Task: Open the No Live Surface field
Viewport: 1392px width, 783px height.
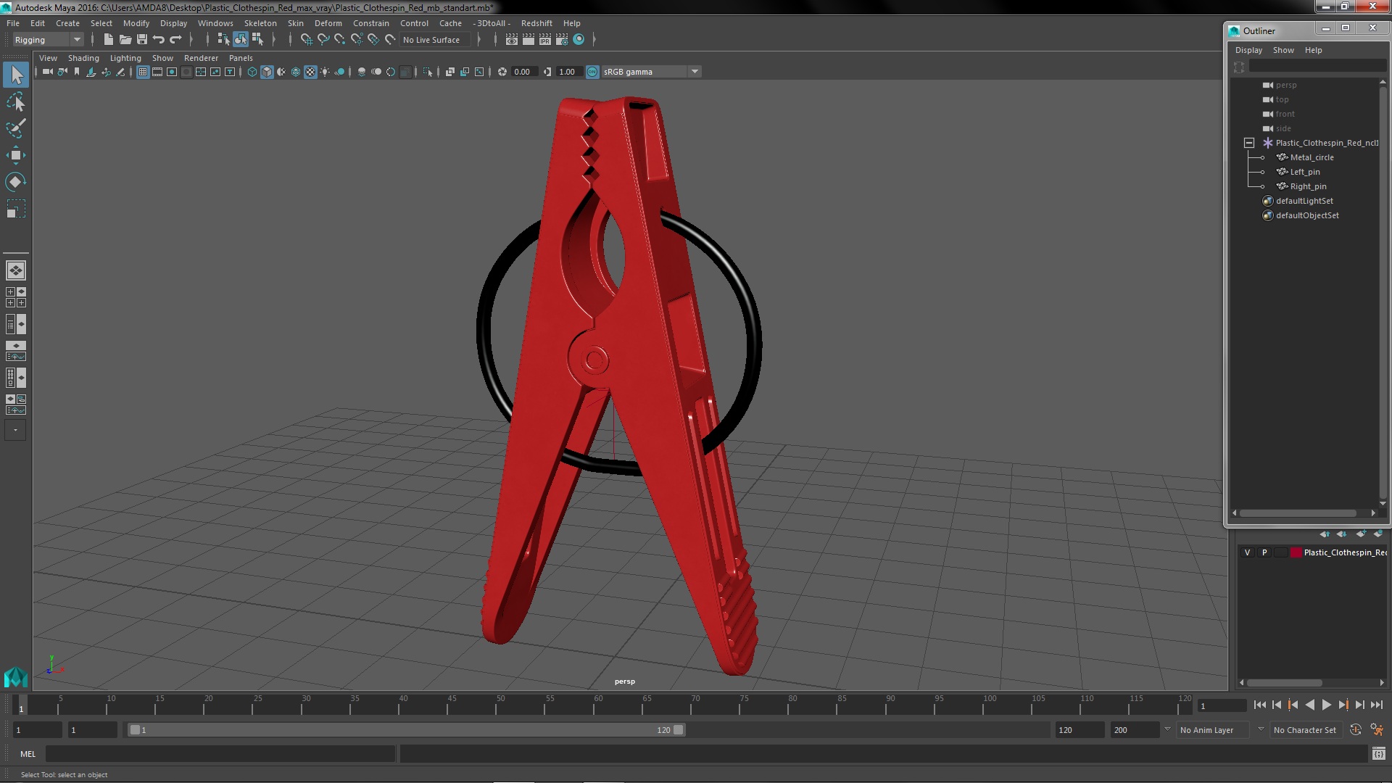Action: pos(435,40)
